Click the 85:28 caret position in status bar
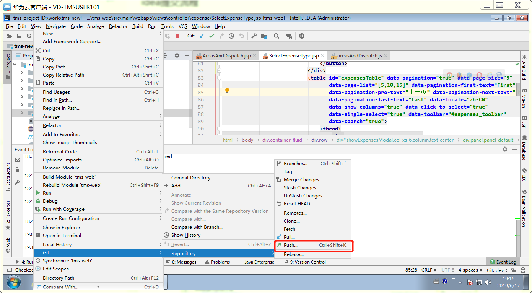This screenshot has height=293, width=532. pyautogui.click(x=411, y=270)
